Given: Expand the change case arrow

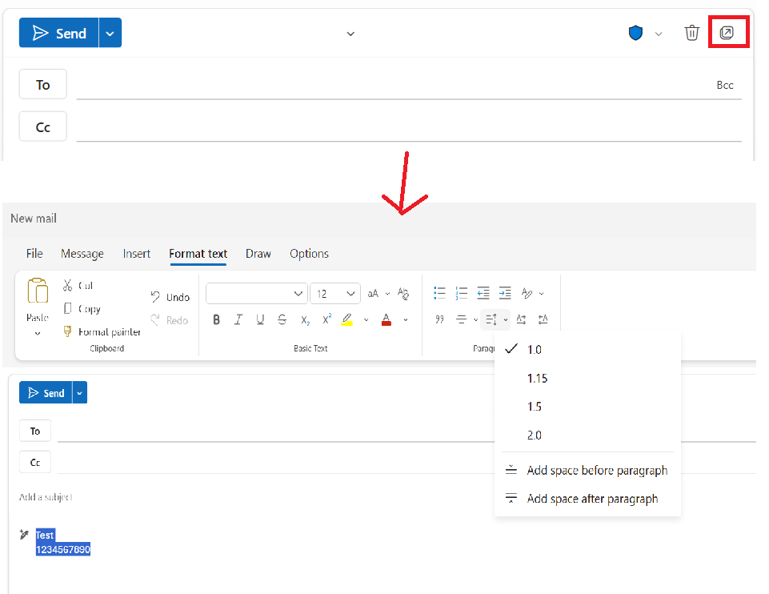Looking at the screenshot, I should (x=387, y=294).
